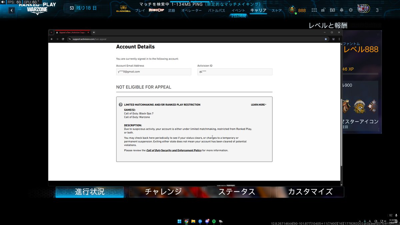Select the バトルパス tab
The image size is (400, 225).
[x=217, y=11]
